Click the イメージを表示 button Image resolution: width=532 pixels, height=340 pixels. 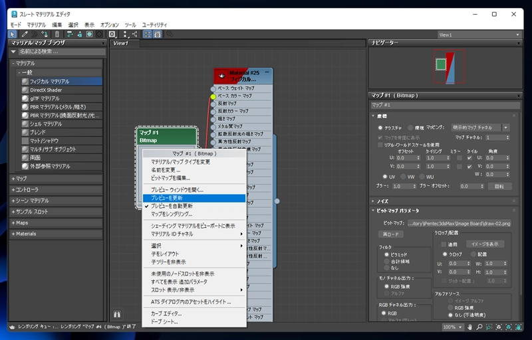click(x=485, y=244)
